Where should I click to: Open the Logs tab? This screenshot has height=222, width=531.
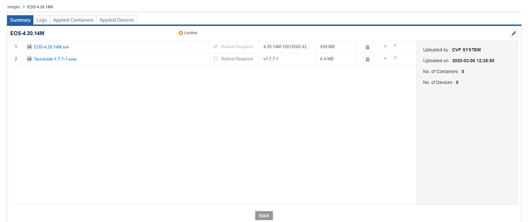(42, 20)
